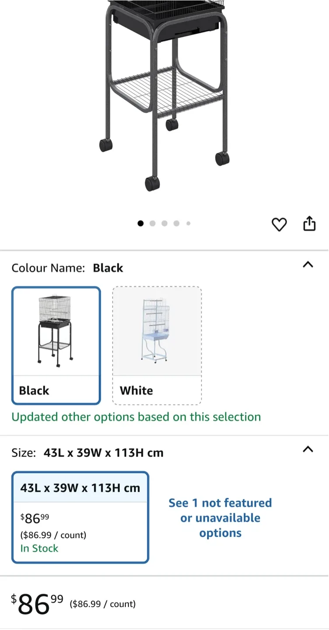
Task: Select the third carousel position dot
Action: point(164,223)
